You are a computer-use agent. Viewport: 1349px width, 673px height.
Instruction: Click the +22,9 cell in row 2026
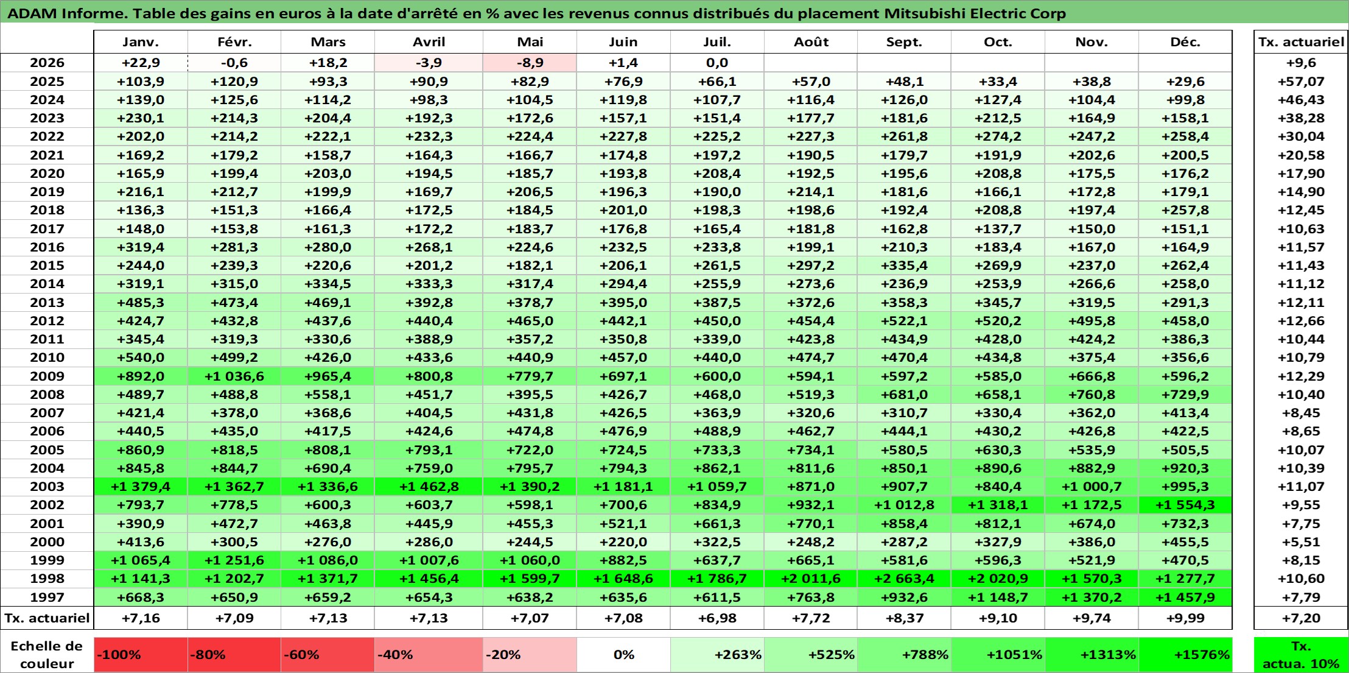coord(141,63)
